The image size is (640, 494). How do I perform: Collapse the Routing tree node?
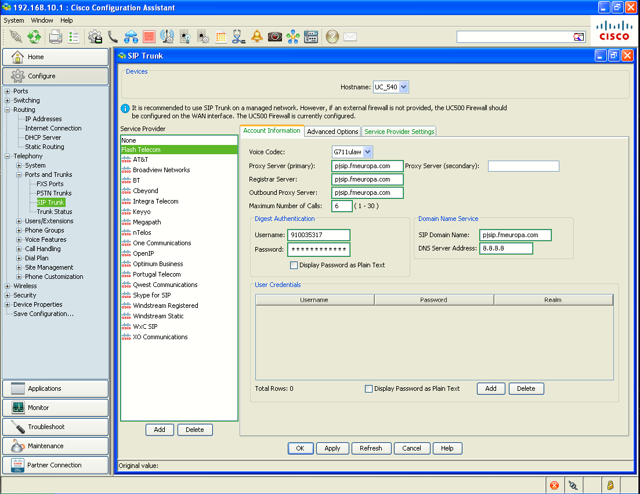(x=8, y=110)
